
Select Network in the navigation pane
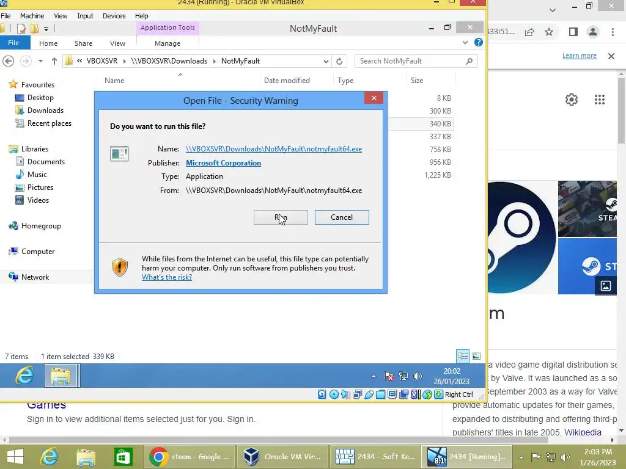35,277
